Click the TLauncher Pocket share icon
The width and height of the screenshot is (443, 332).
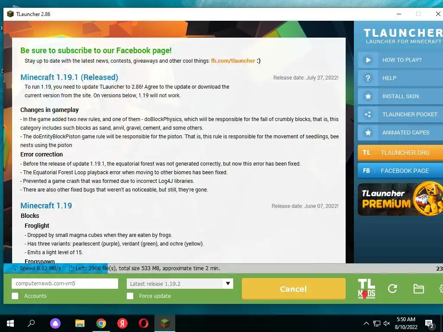(x=368, y=114)
